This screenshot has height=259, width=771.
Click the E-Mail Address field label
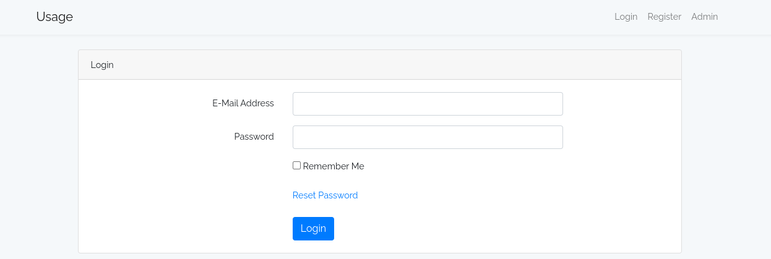click(x=243, y=103)
